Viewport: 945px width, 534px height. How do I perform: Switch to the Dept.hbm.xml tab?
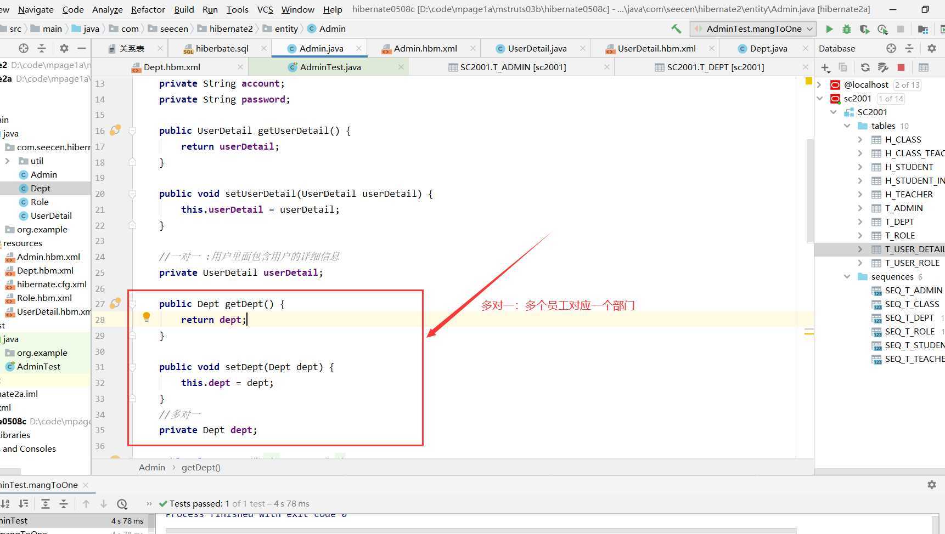click(172, 67)
